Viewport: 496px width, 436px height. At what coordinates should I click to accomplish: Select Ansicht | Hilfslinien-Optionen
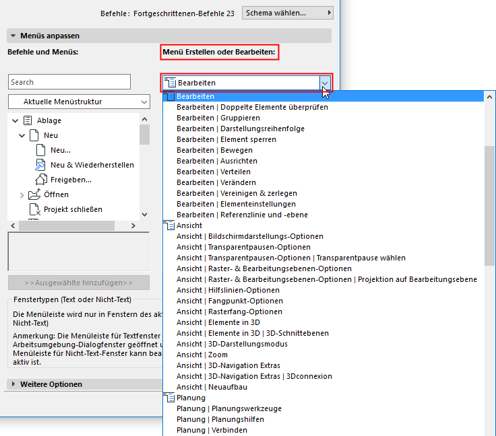228,290
